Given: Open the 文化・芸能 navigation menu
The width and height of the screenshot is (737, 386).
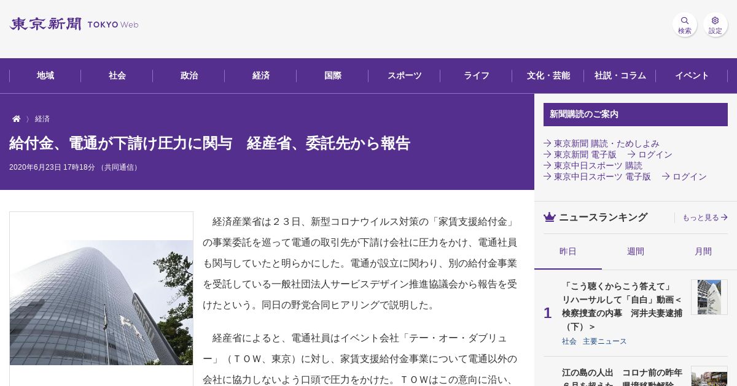Looking at the screenshot, I should click(x=548, y=76).
